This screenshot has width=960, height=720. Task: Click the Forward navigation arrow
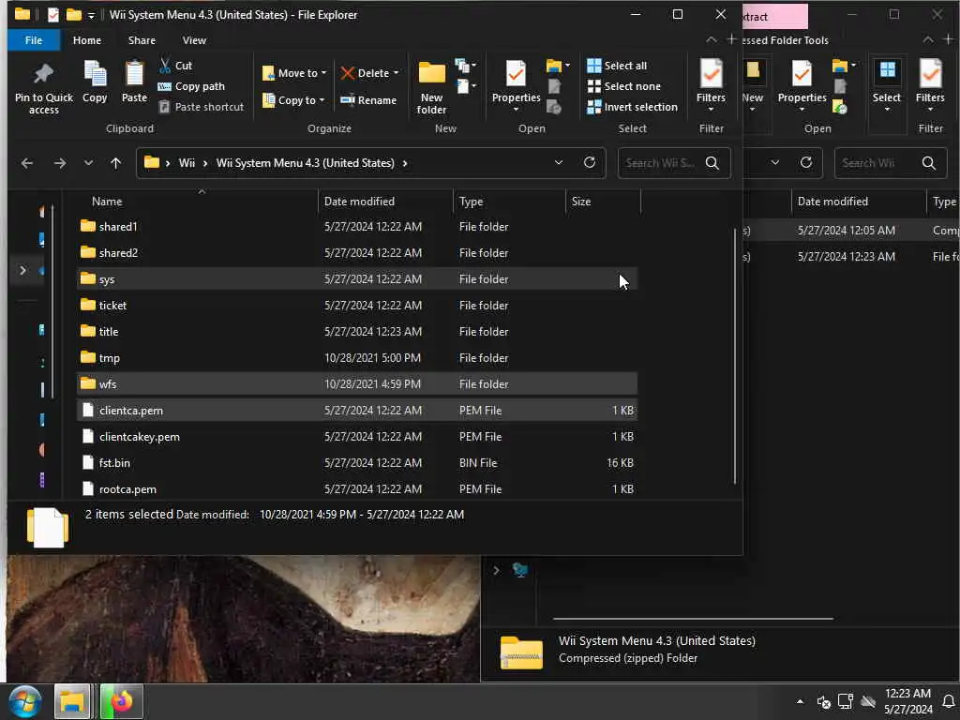click(x=59, y=163)
